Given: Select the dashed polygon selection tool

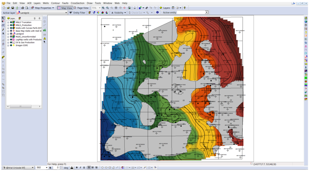Looking at the screenshot, I should [x=3, y=25].
